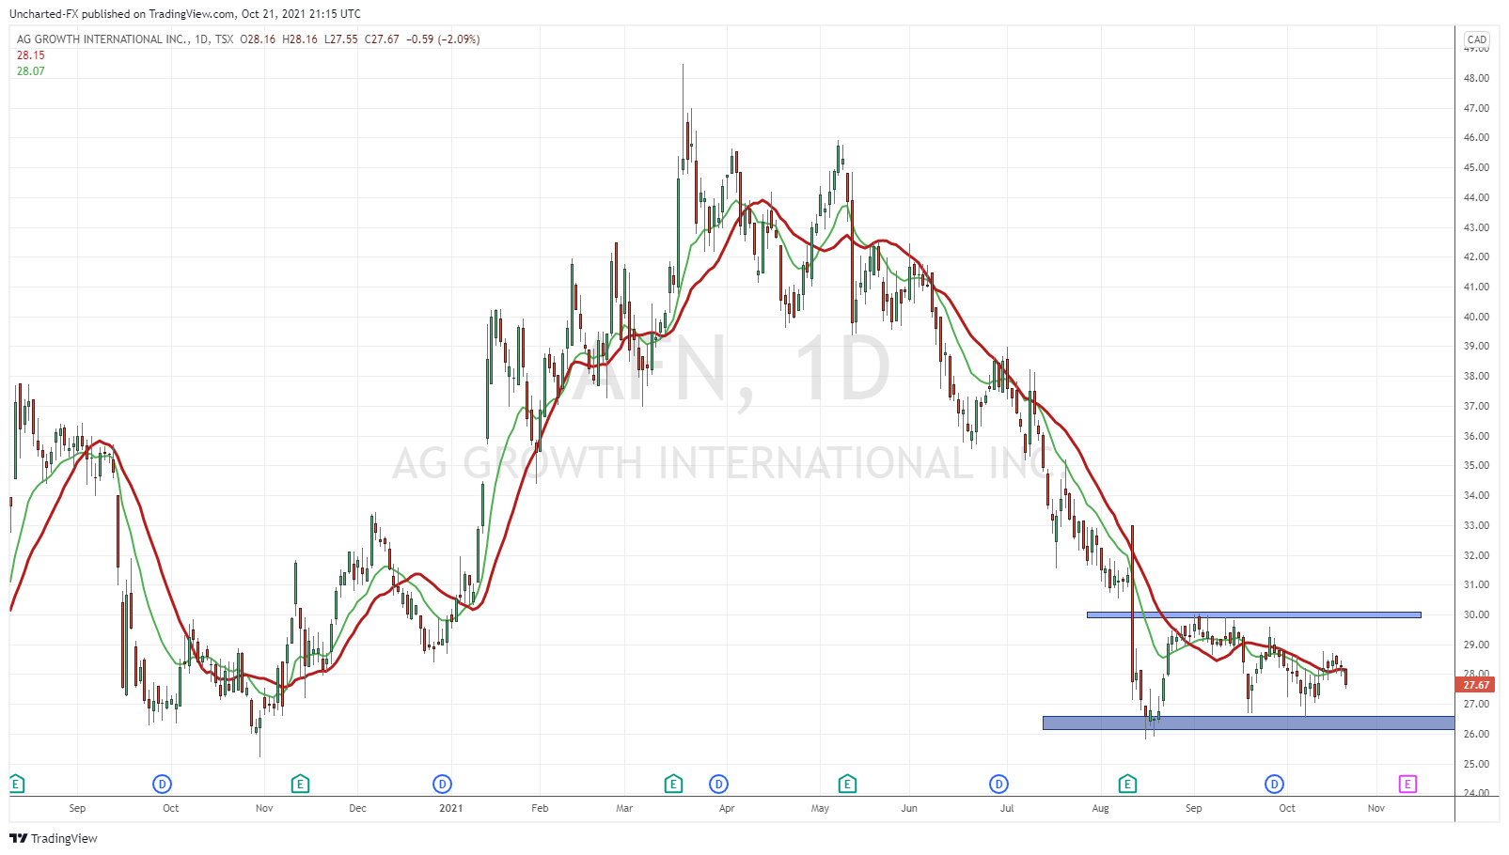The width and height of the screenshot is (1509, 855).
Task: Click the earnings E marker in August 2021
Action: click(1128, 784)
